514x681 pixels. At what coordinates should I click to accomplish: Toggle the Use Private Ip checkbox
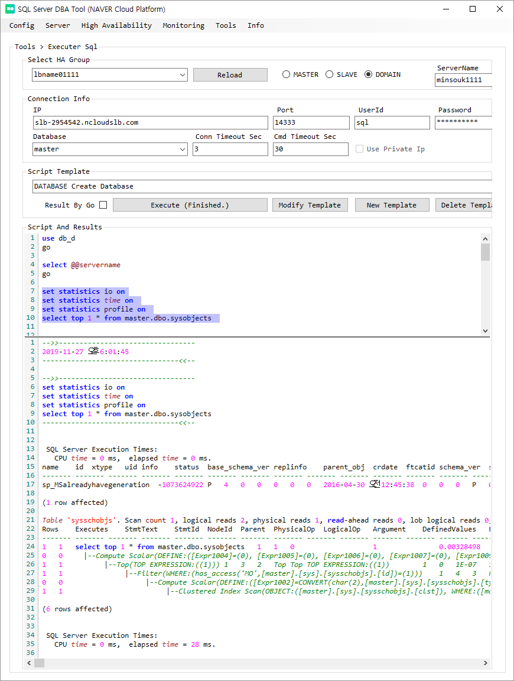[x=359, y=149]
